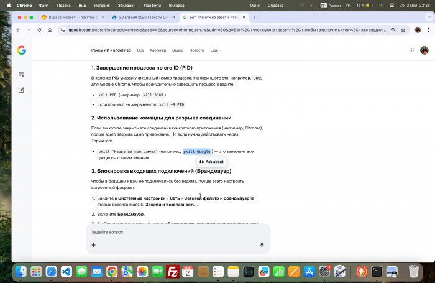
Task: Click the plus attachment button in question box
Action: click(x=93, y=245)
